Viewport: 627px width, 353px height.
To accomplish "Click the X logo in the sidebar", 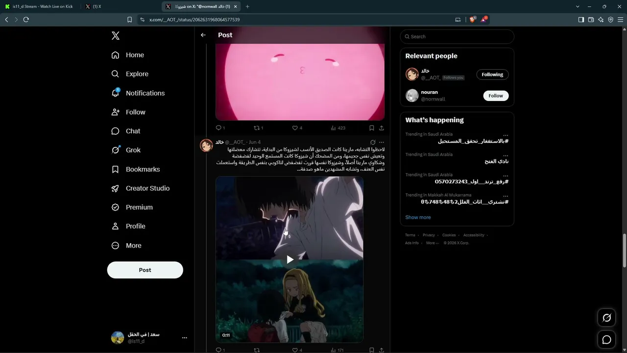I will pyautogui.click(x=115, y=36).
